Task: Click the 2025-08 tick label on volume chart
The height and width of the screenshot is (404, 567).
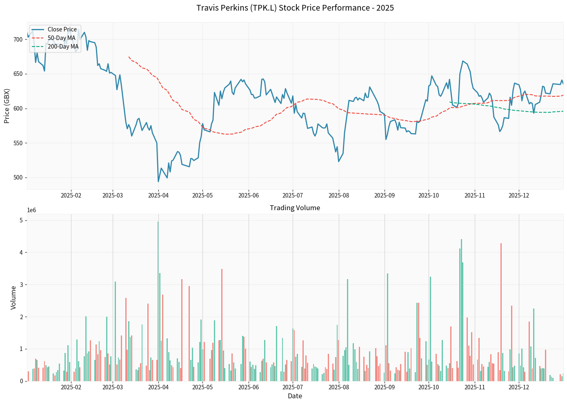Action: tap(339, 387)
